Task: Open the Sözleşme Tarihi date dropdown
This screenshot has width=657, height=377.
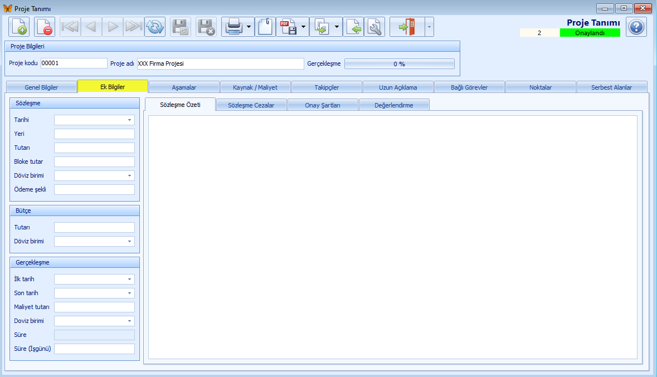Action: [x=129, y=120]
